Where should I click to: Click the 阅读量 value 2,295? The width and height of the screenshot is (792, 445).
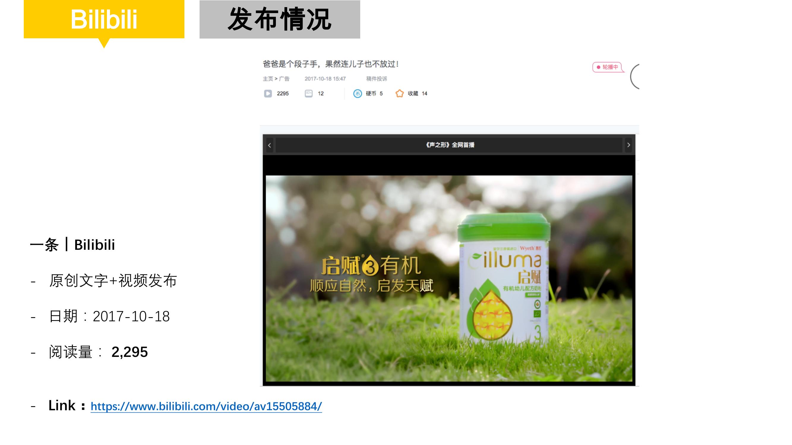tap(129, 352)
